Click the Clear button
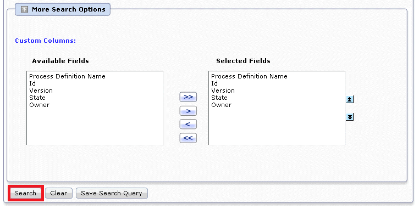 [x=58, y=193]
